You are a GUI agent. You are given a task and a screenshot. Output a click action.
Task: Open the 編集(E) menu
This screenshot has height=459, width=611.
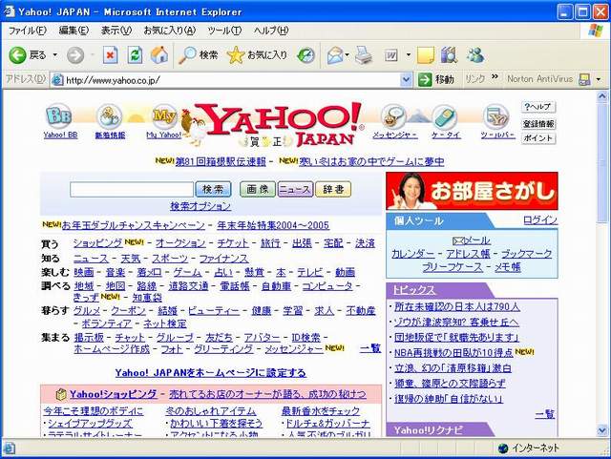pyautogui.click(x=74, y=31)
